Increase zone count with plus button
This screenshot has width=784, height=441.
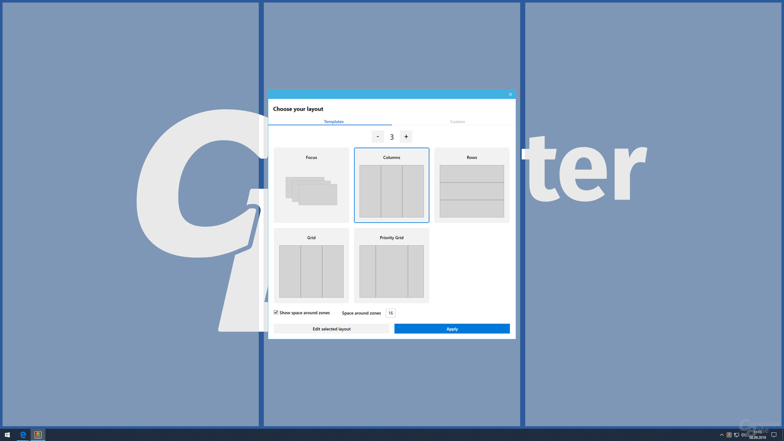click(x=406, y=136)
